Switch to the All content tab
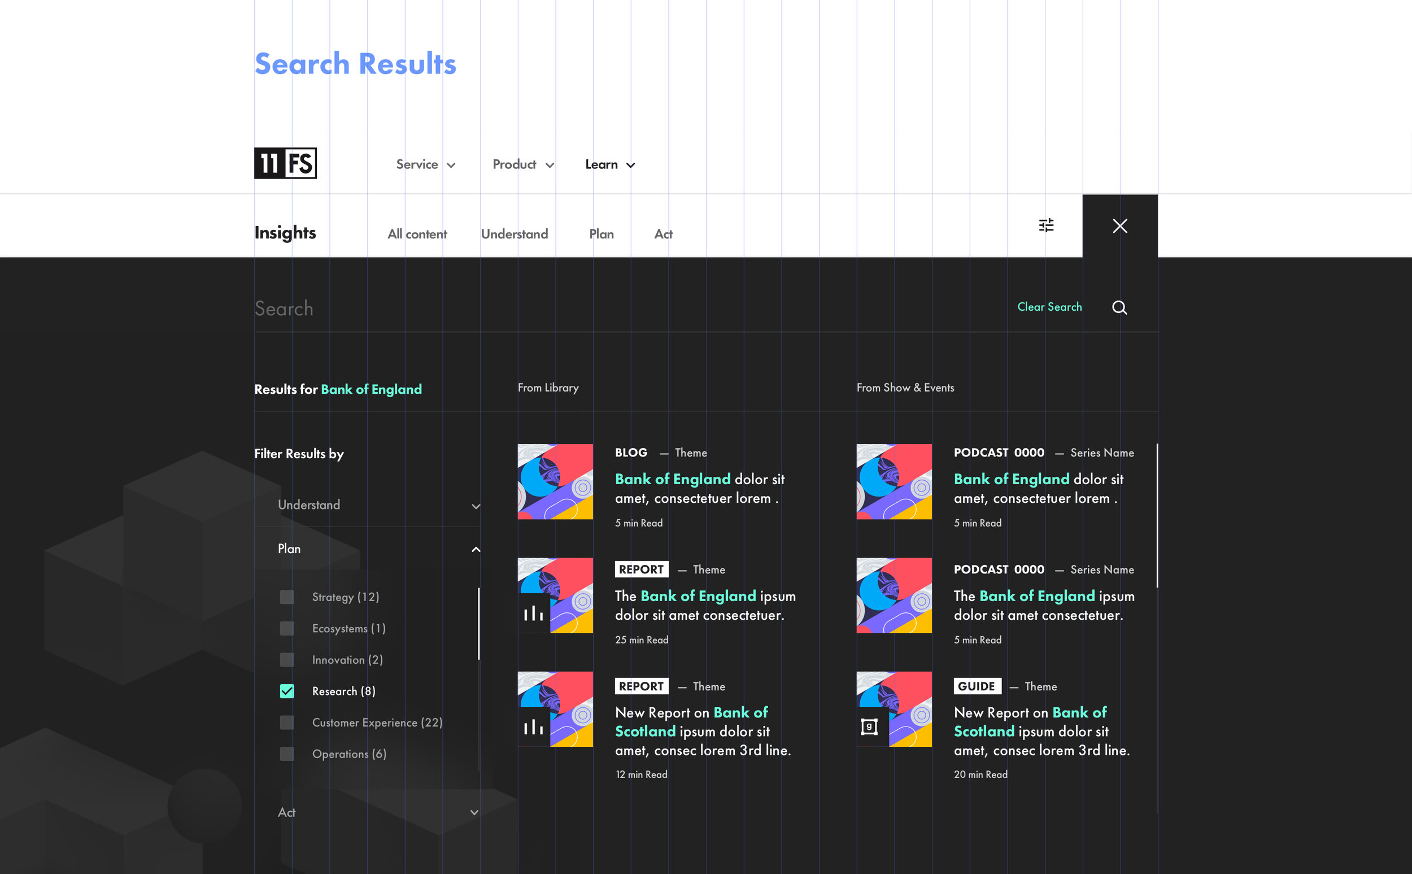1412x874 pixels. 417,234
